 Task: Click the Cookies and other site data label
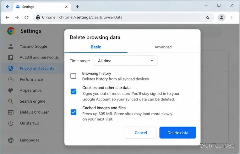pyautogui.click(x=106, y=88)
